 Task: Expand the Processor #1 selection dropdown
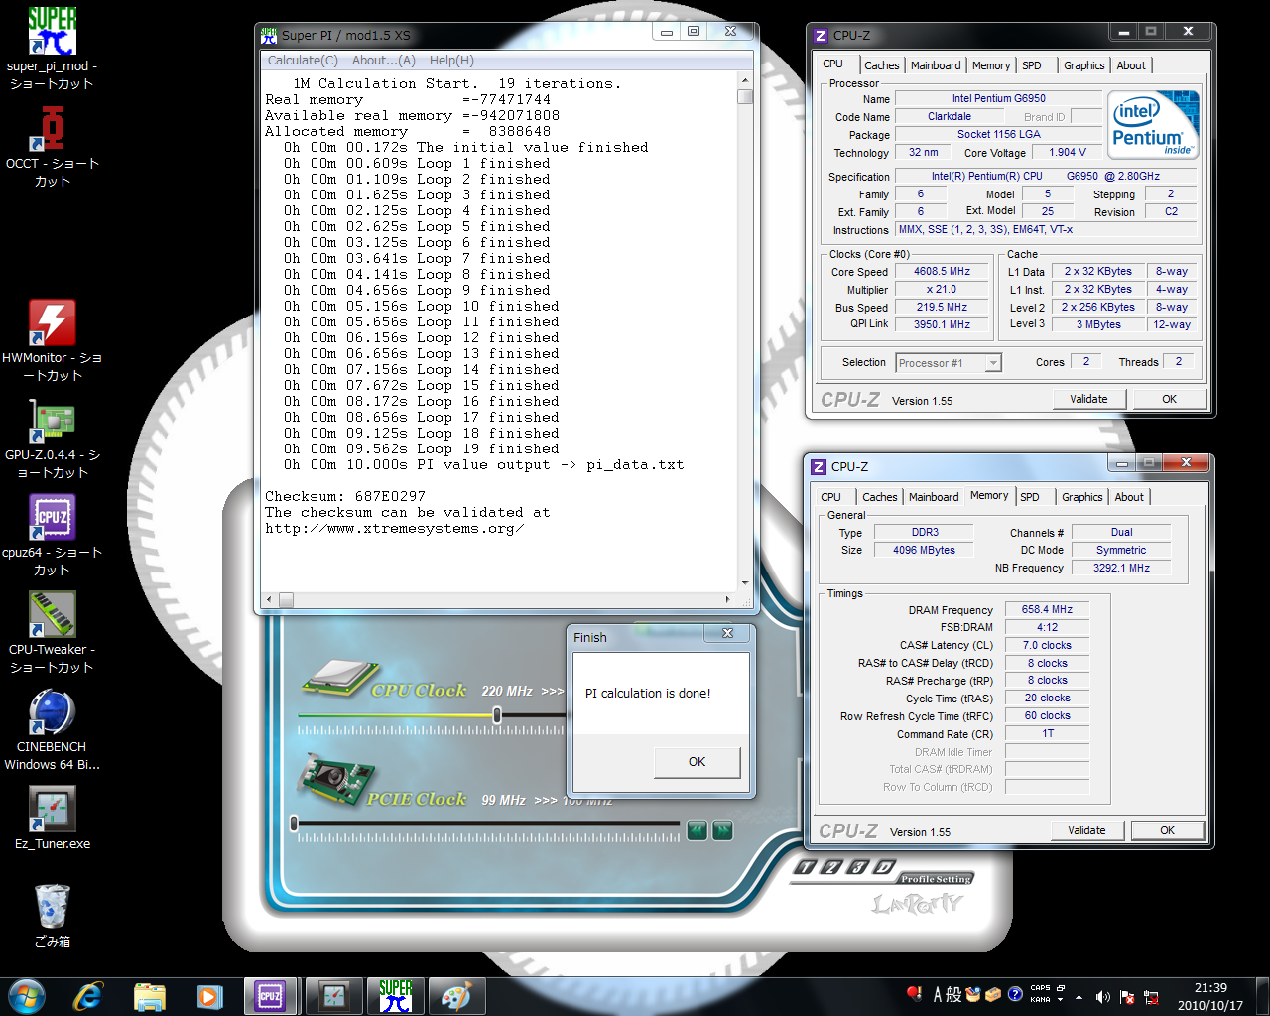993,363
